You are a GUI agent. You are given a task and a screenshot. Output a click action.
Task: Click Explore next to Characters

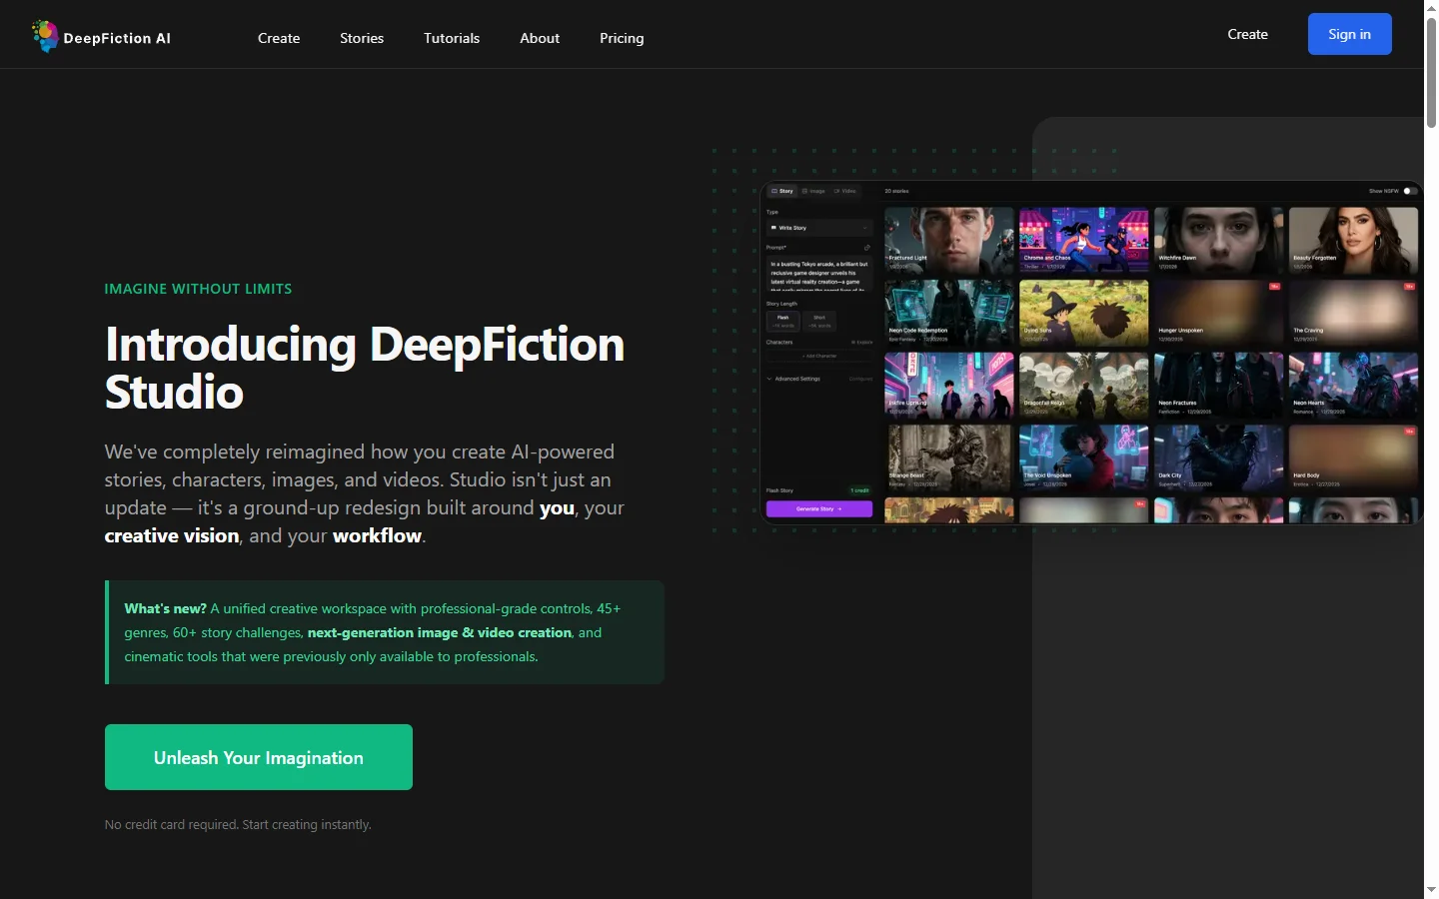(x=862, y=343)
